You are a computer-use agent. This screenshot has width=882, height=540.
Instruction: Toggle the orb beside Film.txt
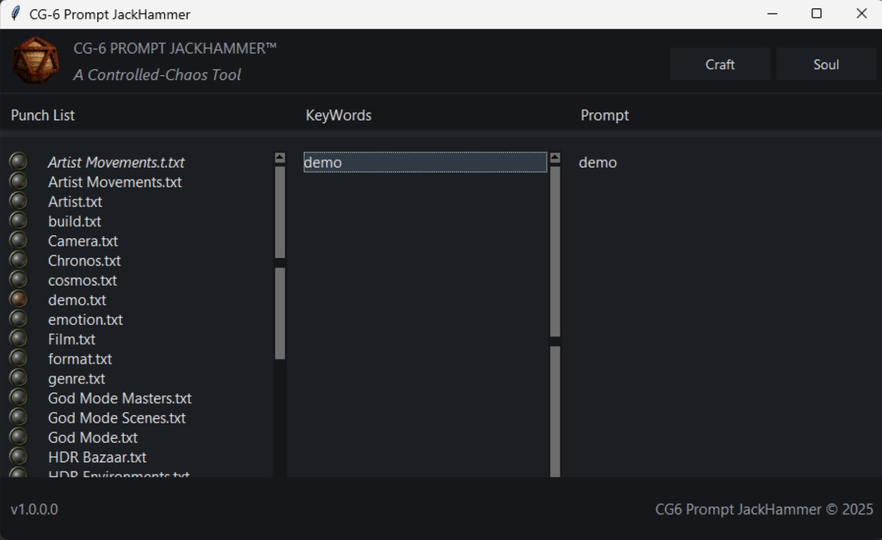pyautogui.click(x=19, y=339)
